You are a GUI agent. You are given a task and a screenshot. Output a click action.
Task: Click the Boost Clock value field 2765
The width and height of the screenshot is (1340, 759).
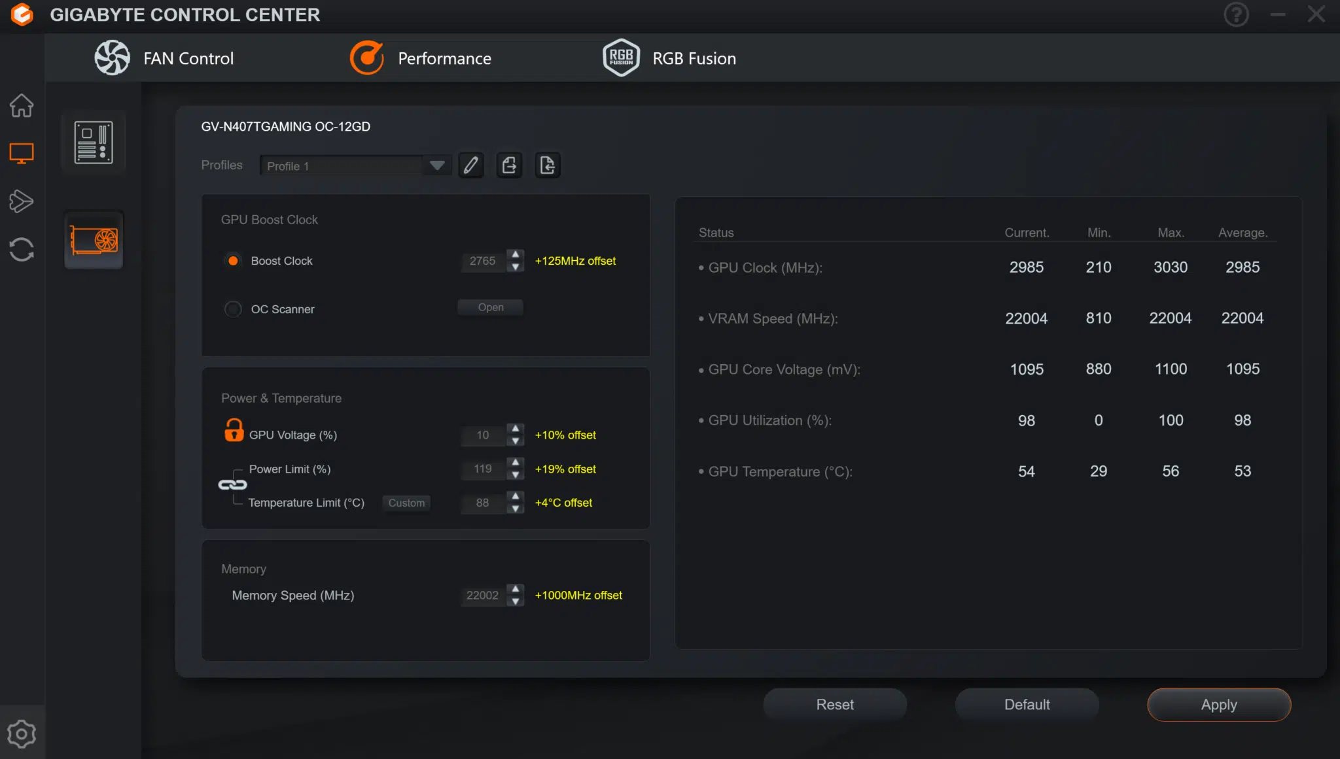(483, 261)
